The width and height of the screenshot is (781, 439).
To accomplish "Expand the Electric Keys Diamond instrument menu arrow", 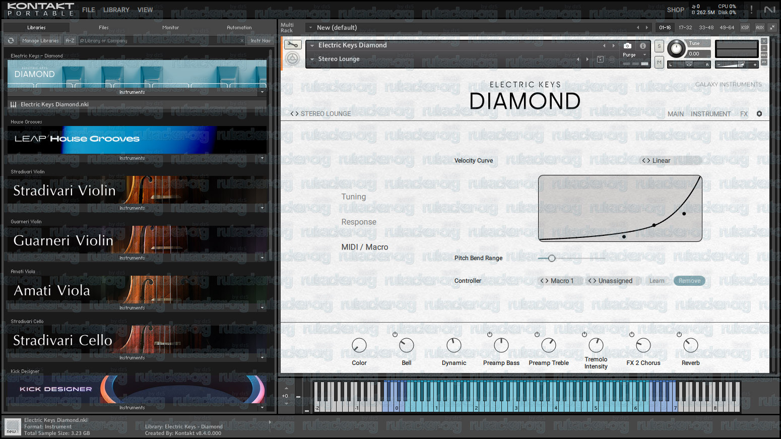I will click(312, 45).
